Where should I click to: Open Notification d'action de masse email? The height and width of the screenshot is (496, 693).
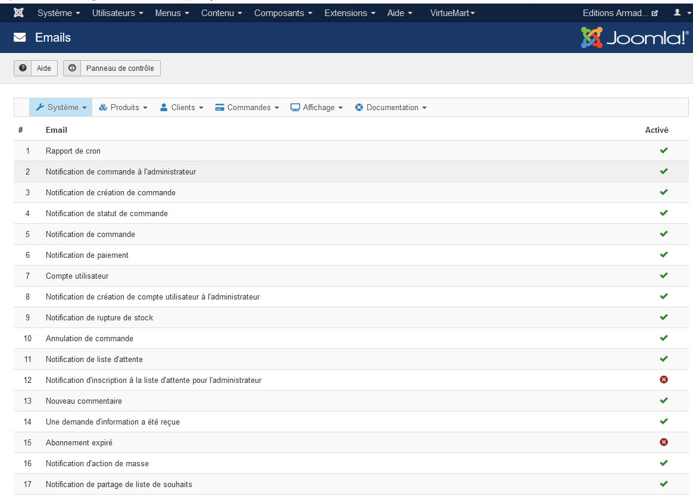pyautogui.click(x=97, y=463)
